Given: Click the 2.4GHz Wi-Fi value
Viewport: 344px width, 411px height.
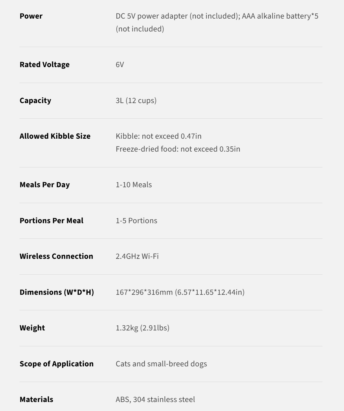Looking at the screenshot, I should click(137, 256).
